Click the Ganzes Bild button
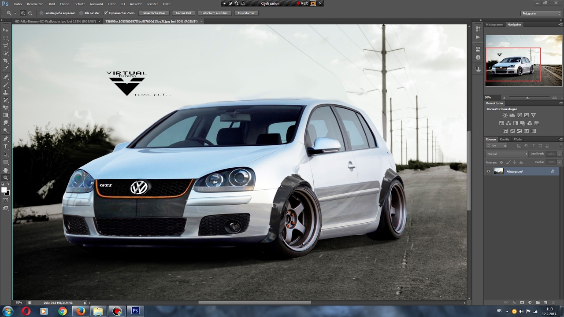 [x=183, y=13]
